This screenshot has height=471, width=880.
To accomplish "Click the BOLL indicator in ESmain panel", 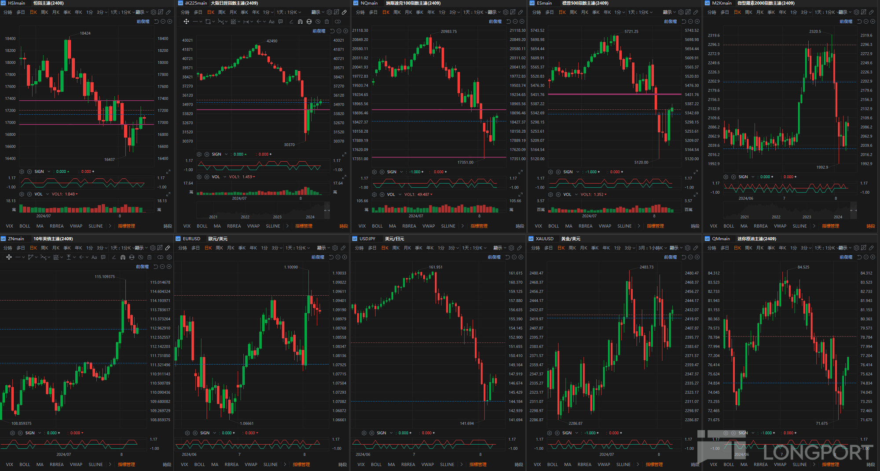I will 554,226.
